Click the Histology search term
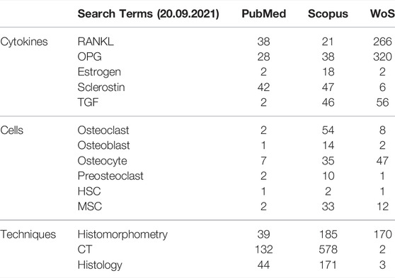Viewport: 395px width, 278px height. click(100, 265)
